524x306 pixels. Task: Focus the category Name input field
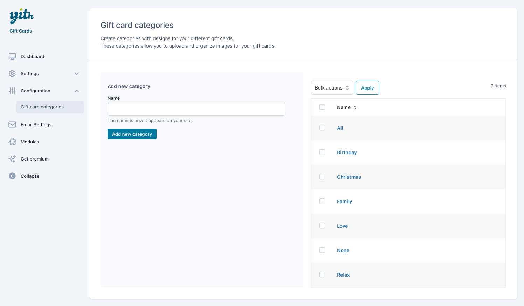point(196,109)
